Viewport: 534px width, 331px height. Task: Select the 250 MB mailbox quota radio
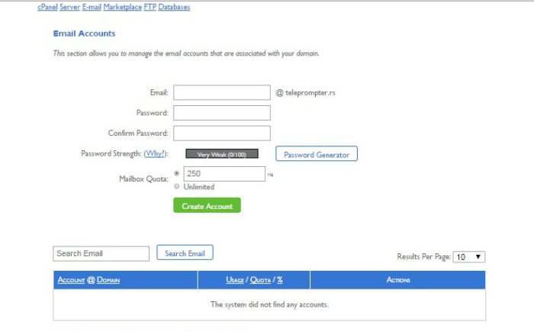point(178,173)
